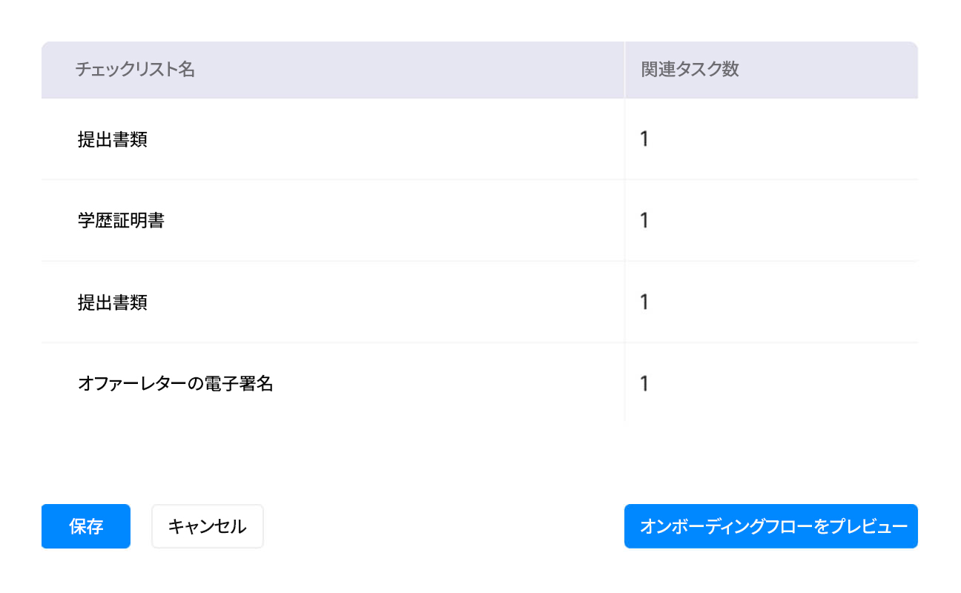Click the task count beside 学歴証明書
The width and height of the screenshot is (961, 593).
(x=644, y=220)
